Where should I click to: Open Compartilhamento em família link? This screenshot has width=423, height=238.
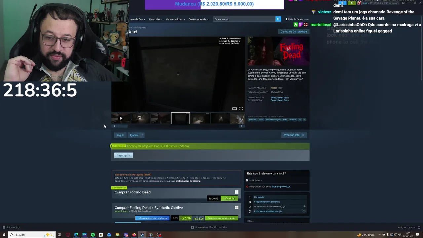(267, 202)
